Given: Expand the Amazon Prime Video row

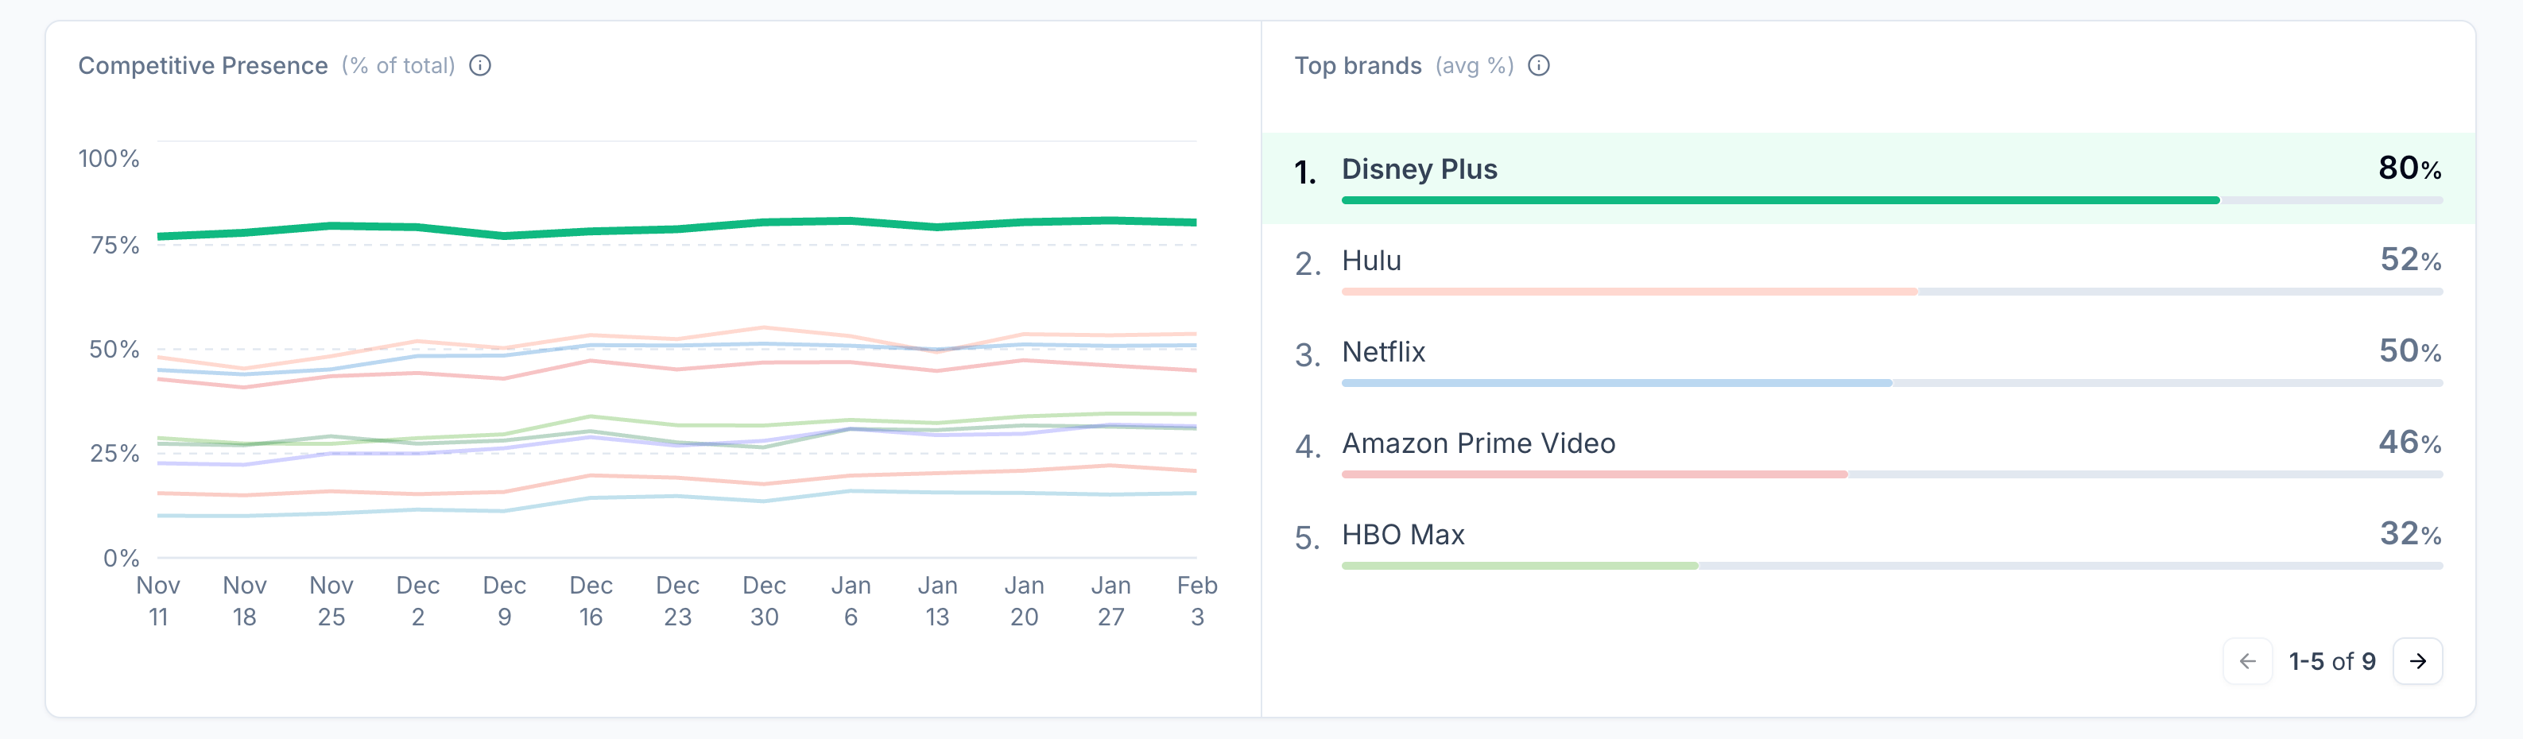Looking at the screenshot, I should pos(1479,443).
